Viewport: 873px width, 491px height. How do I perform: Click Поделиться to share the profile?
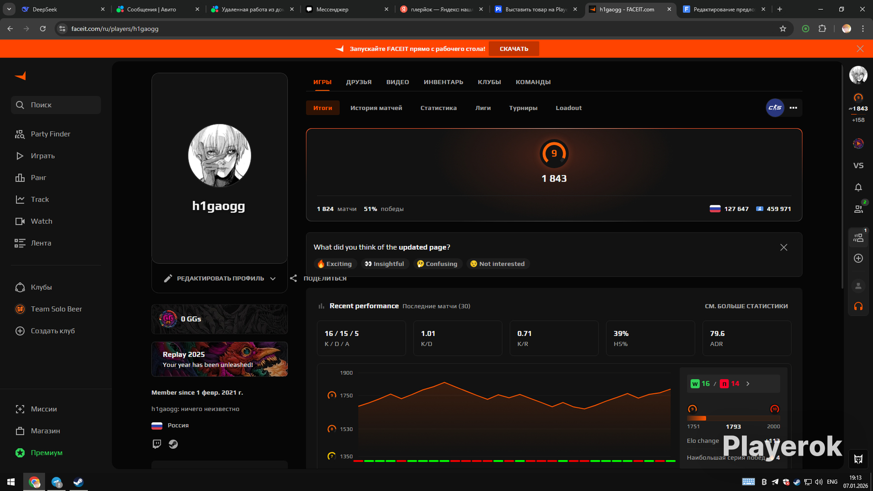(x=318, y=278)
